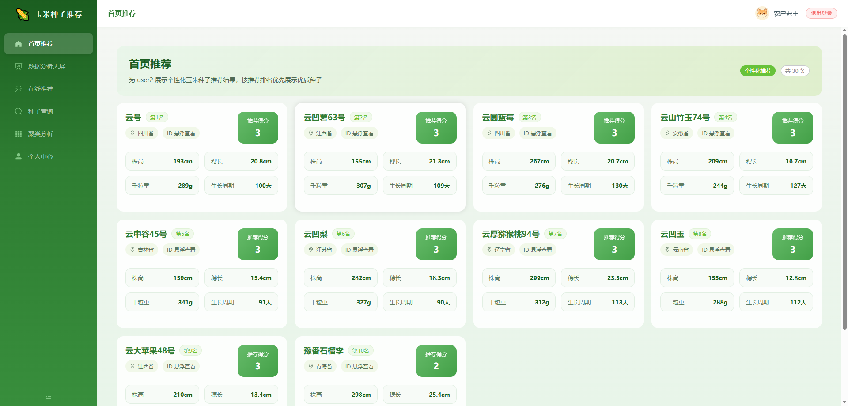Open 种子查询 from the sidebar
Image resolution: width=848 pixels, height=406 pixels.
click(x=49, y=111)
